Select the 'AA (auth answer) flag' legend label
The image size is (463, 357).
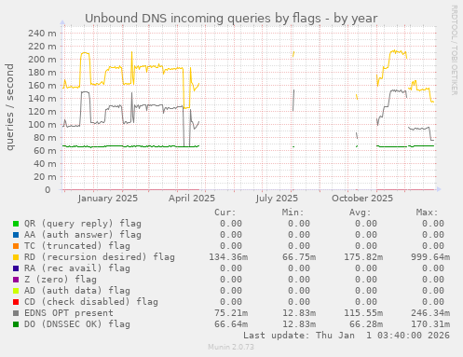(x=83, y=235)
